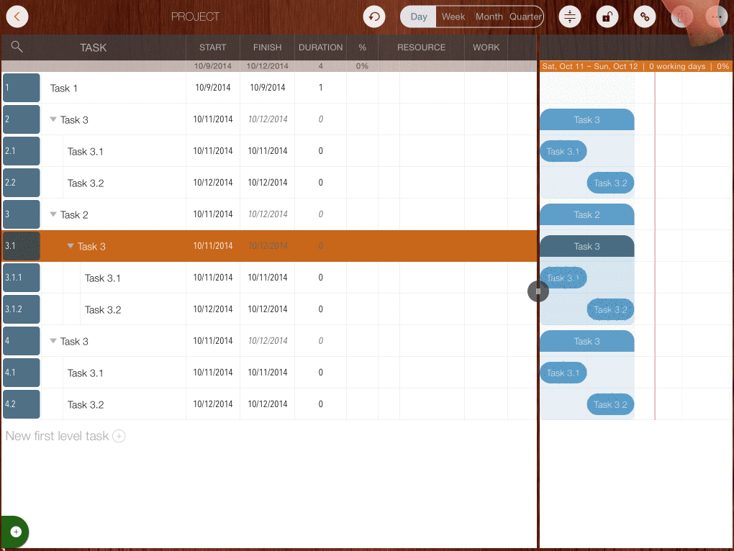Click the undo icon
This screenshot has width=734, height=551.
click(374, 17)
